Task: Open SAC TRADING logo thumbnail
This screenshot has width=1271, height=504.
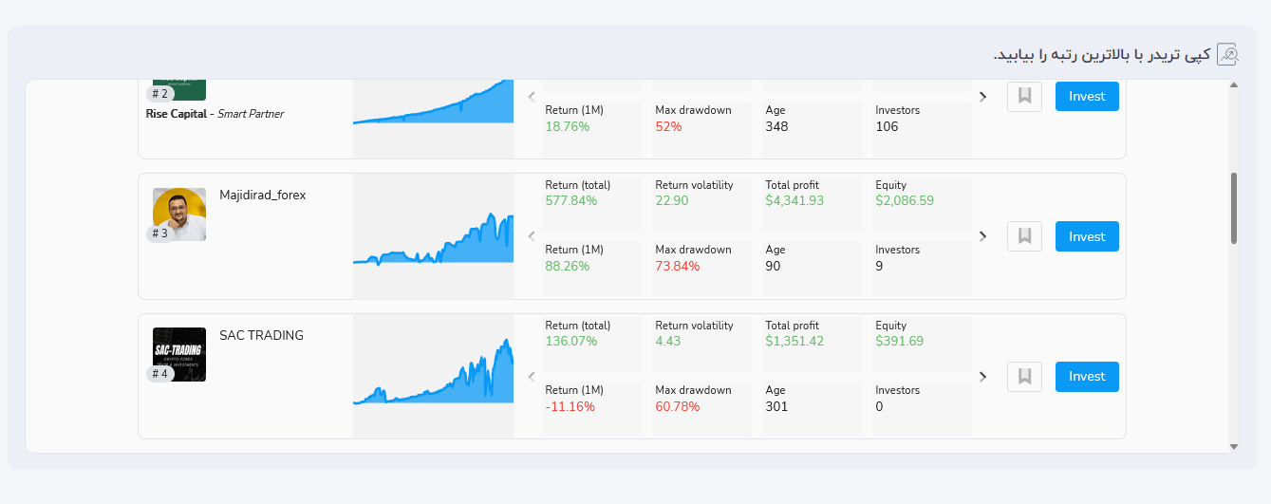Action: click(x=179, y=354)
